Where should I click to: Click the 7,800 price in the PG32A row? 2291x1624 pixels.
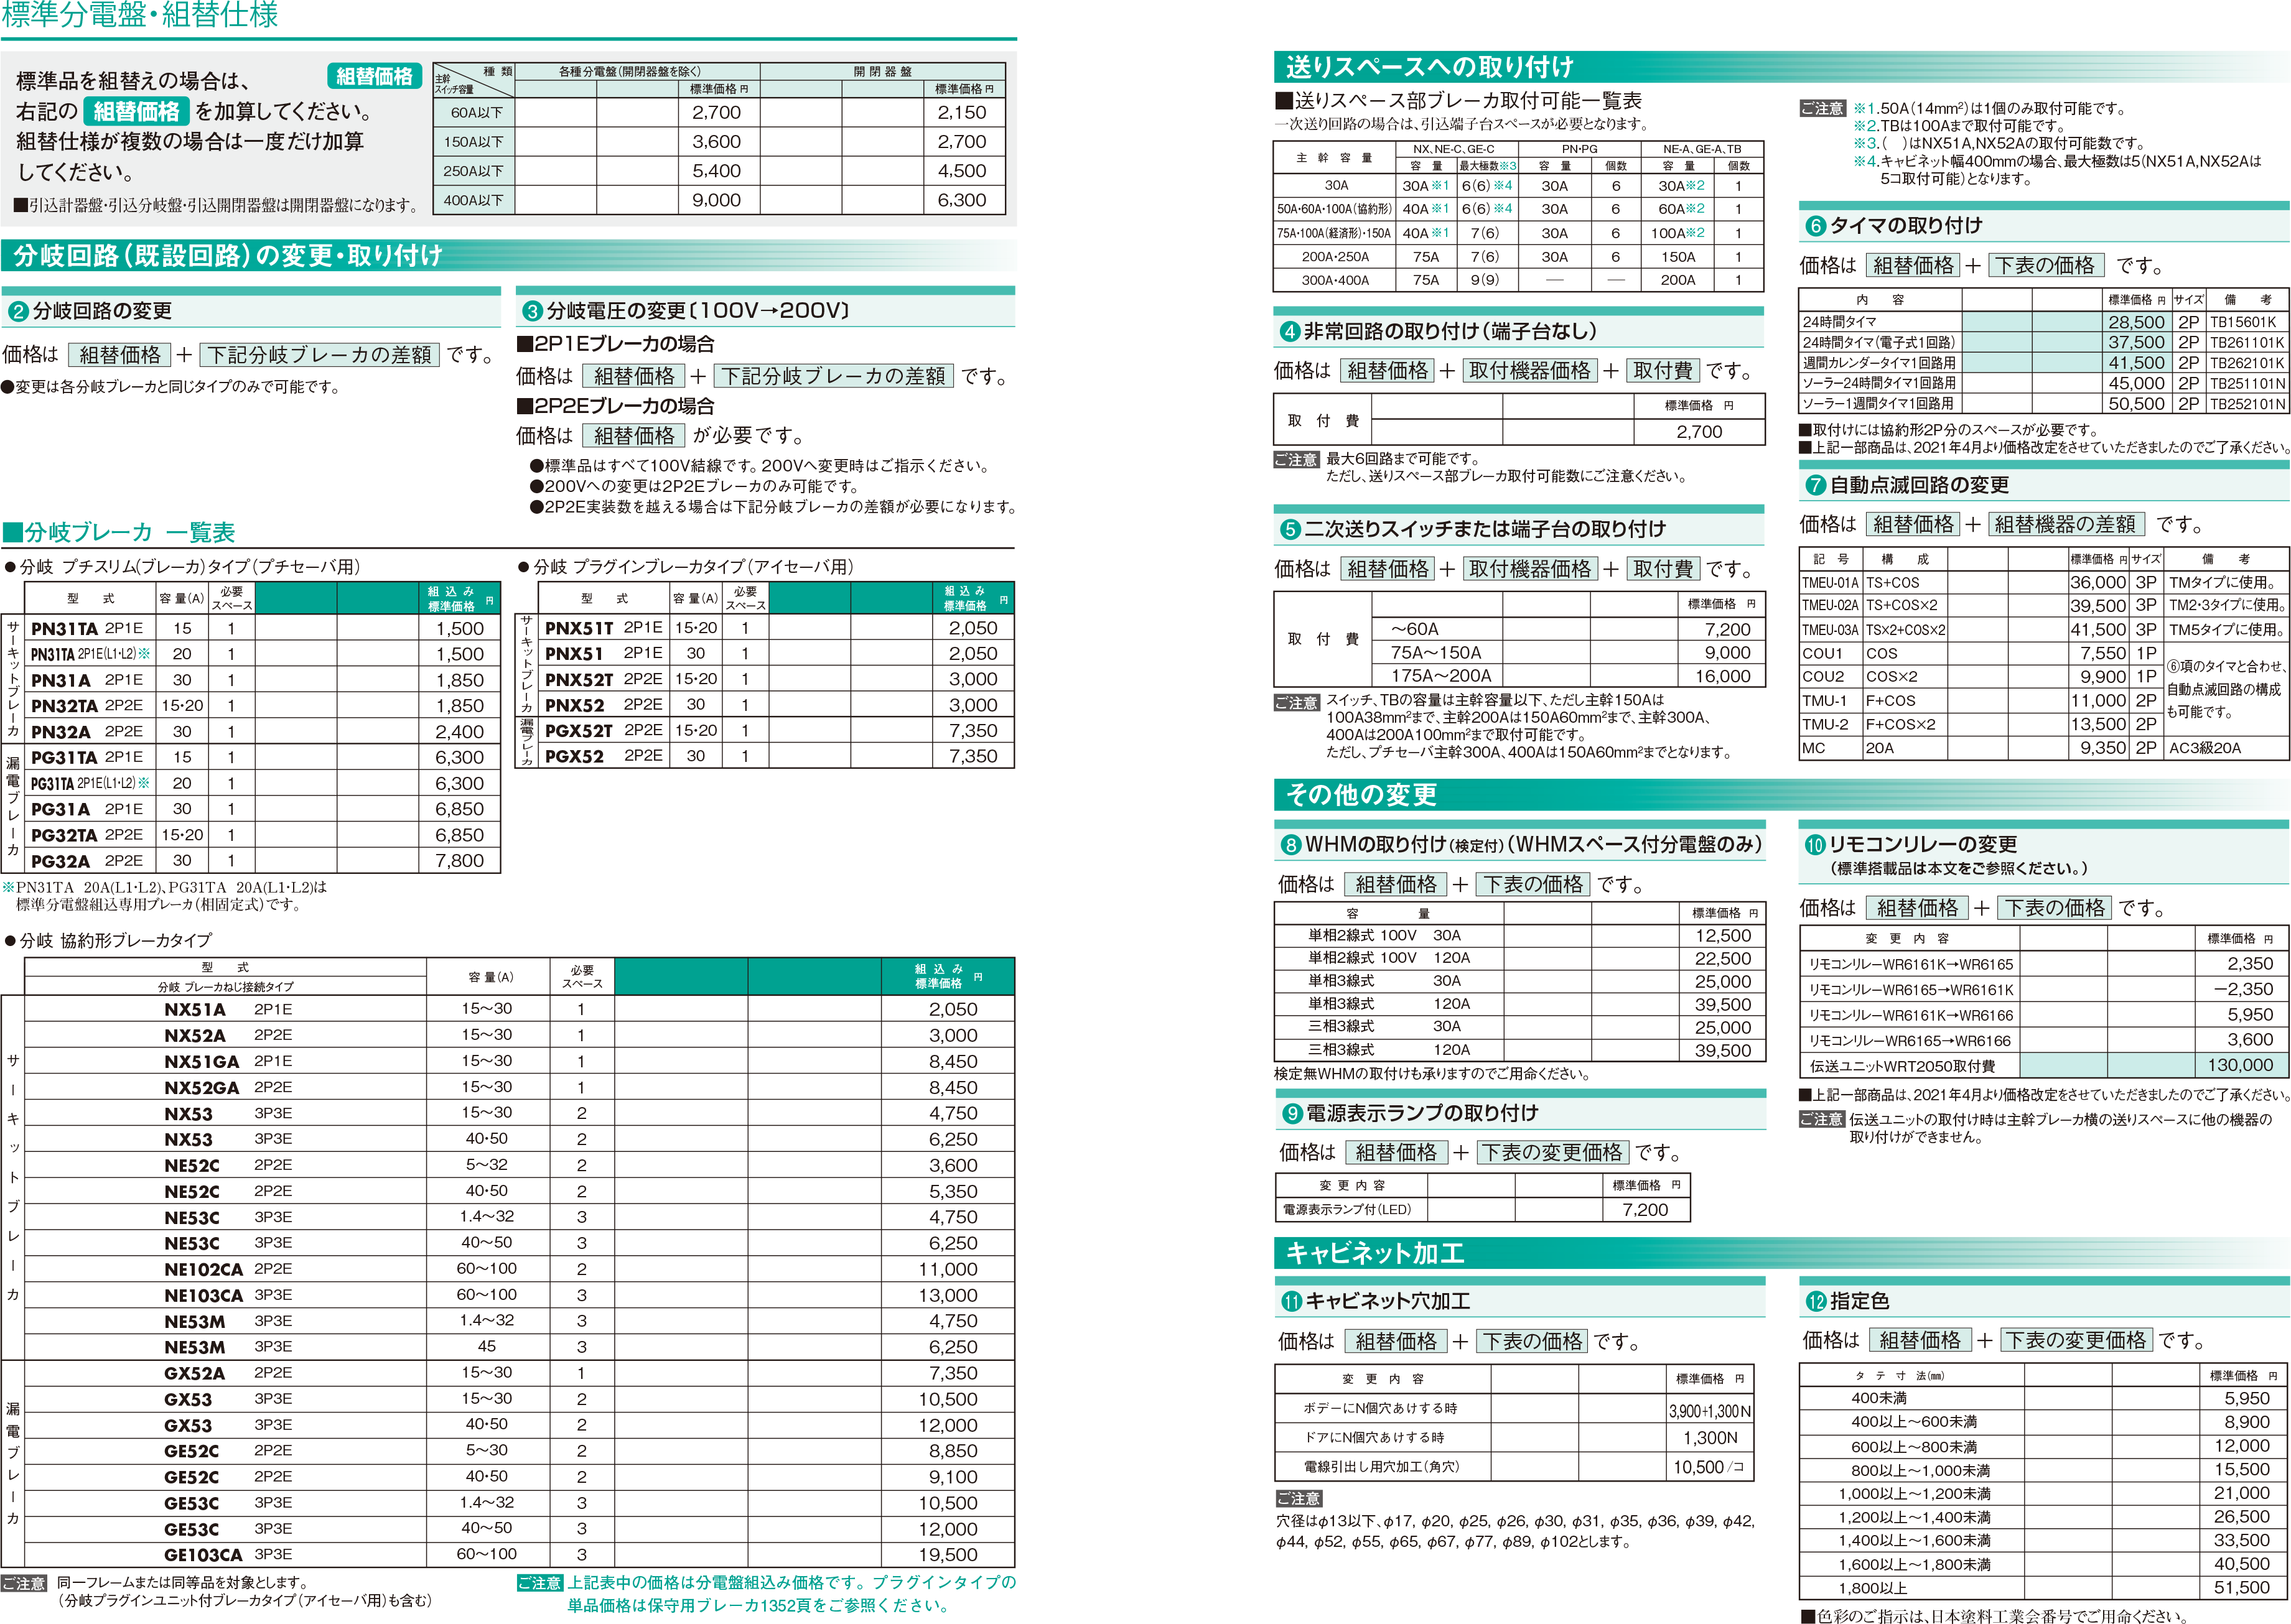(x=459, y=861)
